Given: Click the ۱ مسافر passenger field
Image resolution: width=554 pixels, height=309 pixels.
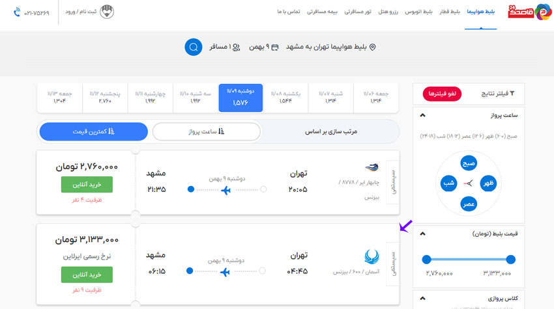Looking at the screenshot, I should (225, 47).
